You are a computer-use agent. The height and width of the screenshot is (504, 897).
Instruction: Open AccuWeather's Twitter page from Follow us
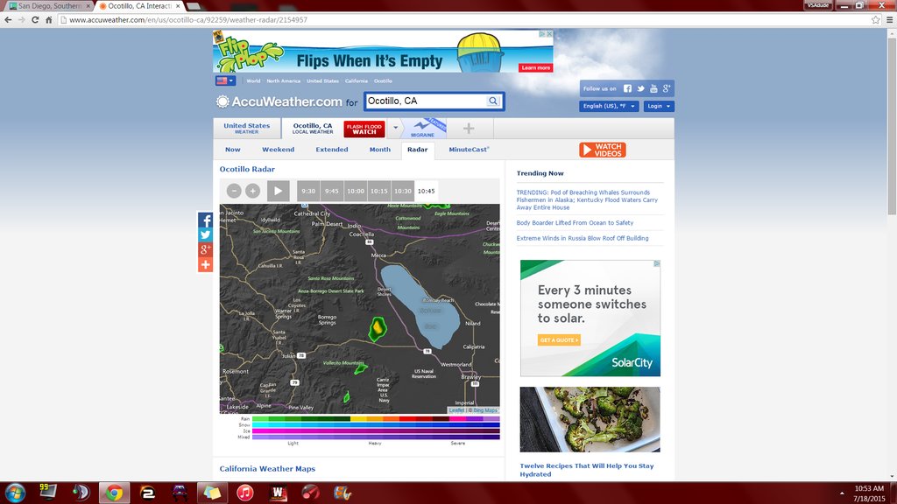(640, 88)
